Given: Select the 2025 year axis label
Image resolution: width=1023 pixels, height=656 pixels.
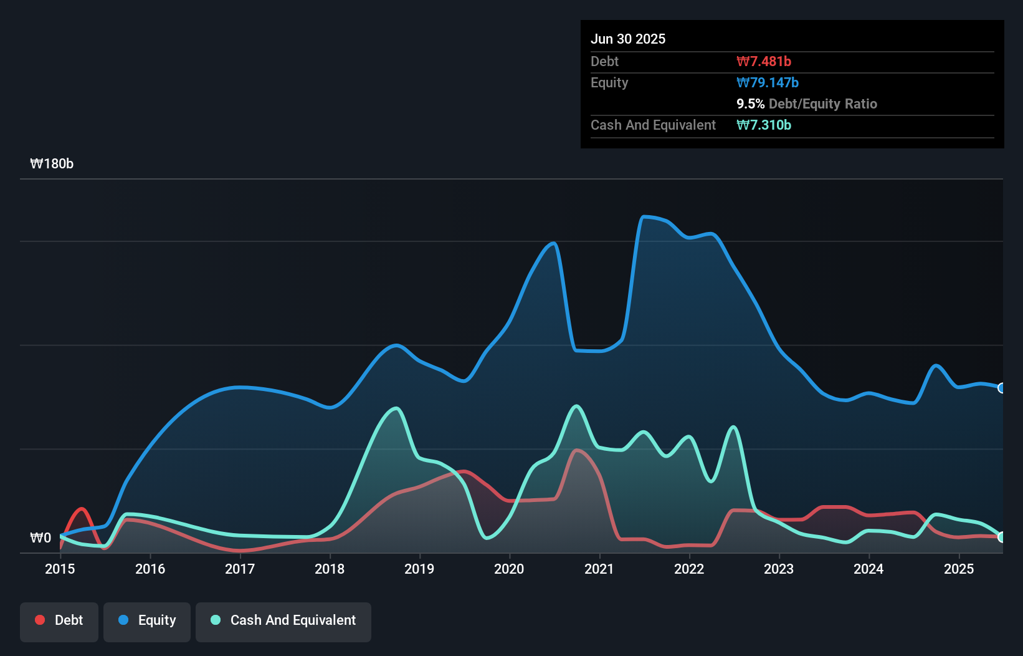Looking at the screenshot, I should (959, 569).
